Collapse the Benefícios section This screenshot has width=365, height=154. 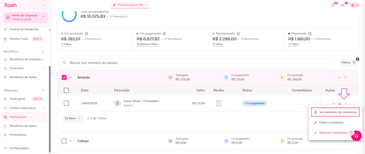point(43,51)
